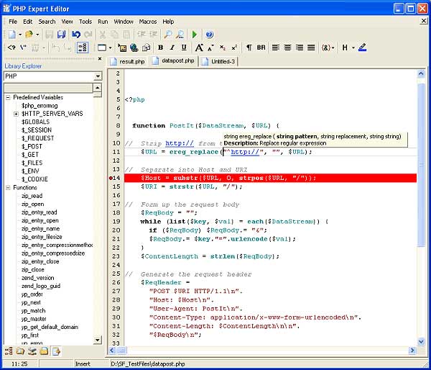Screen dimensions: 431x370
Task: Insert hyperlink with globe icon
Action: (134, 48)
